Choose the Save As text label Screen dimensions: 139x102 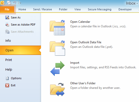16,17
